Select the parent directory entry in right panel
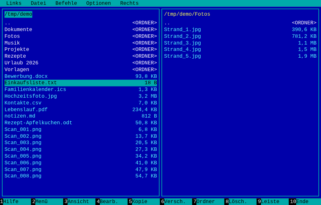 (240, 23)
